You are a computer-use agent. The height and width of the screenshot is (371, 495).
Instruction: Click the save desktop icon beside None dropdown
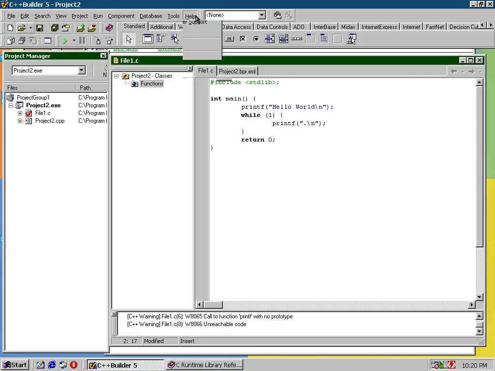277,15
